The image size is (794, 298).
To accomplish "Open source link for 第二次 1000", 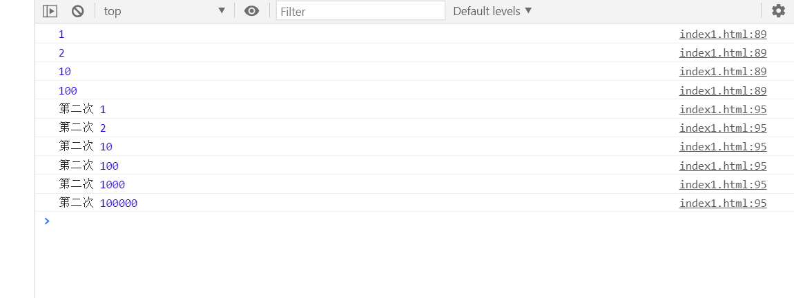I will 723,184.
